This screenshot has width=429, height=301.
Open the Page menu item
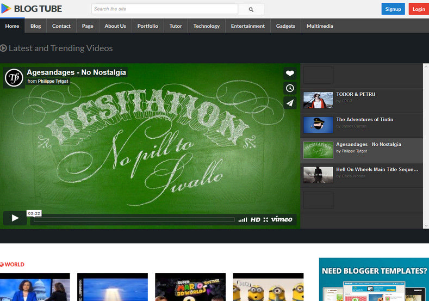coord(88,26)
